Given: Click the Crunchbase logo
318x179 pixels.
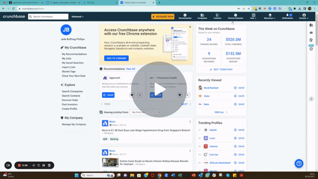Looking at the screenshot, I should click(14, 16).
